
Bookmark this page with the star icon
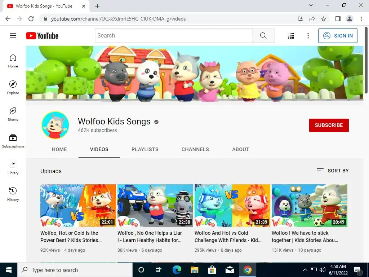[324, 19]
